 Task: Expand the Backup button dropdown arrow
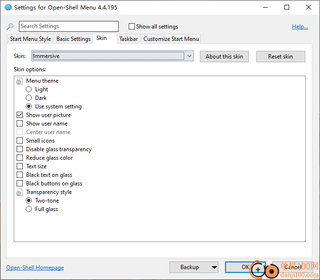214,267
